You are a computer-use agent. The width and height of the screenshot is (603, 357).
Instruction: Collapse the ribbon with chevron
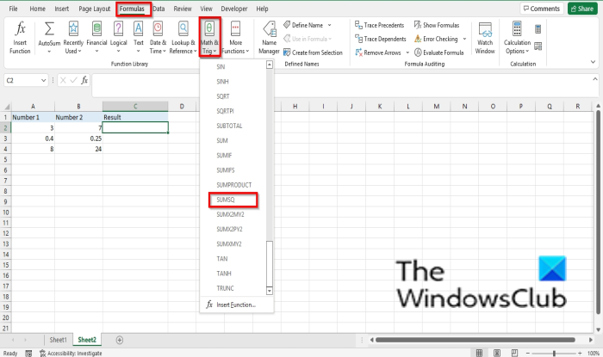(593, 62)
